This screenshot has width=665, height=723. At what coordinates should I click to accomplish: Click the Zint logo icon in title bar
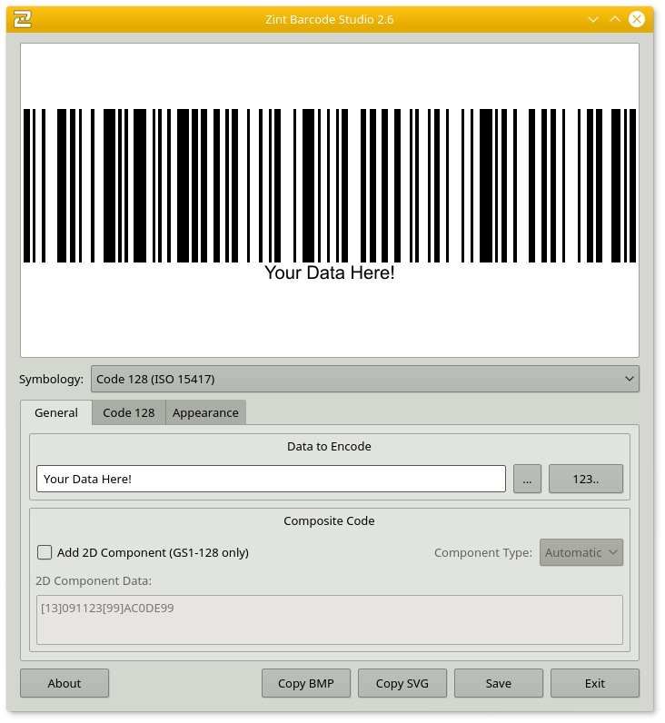(x=22, y=19)
